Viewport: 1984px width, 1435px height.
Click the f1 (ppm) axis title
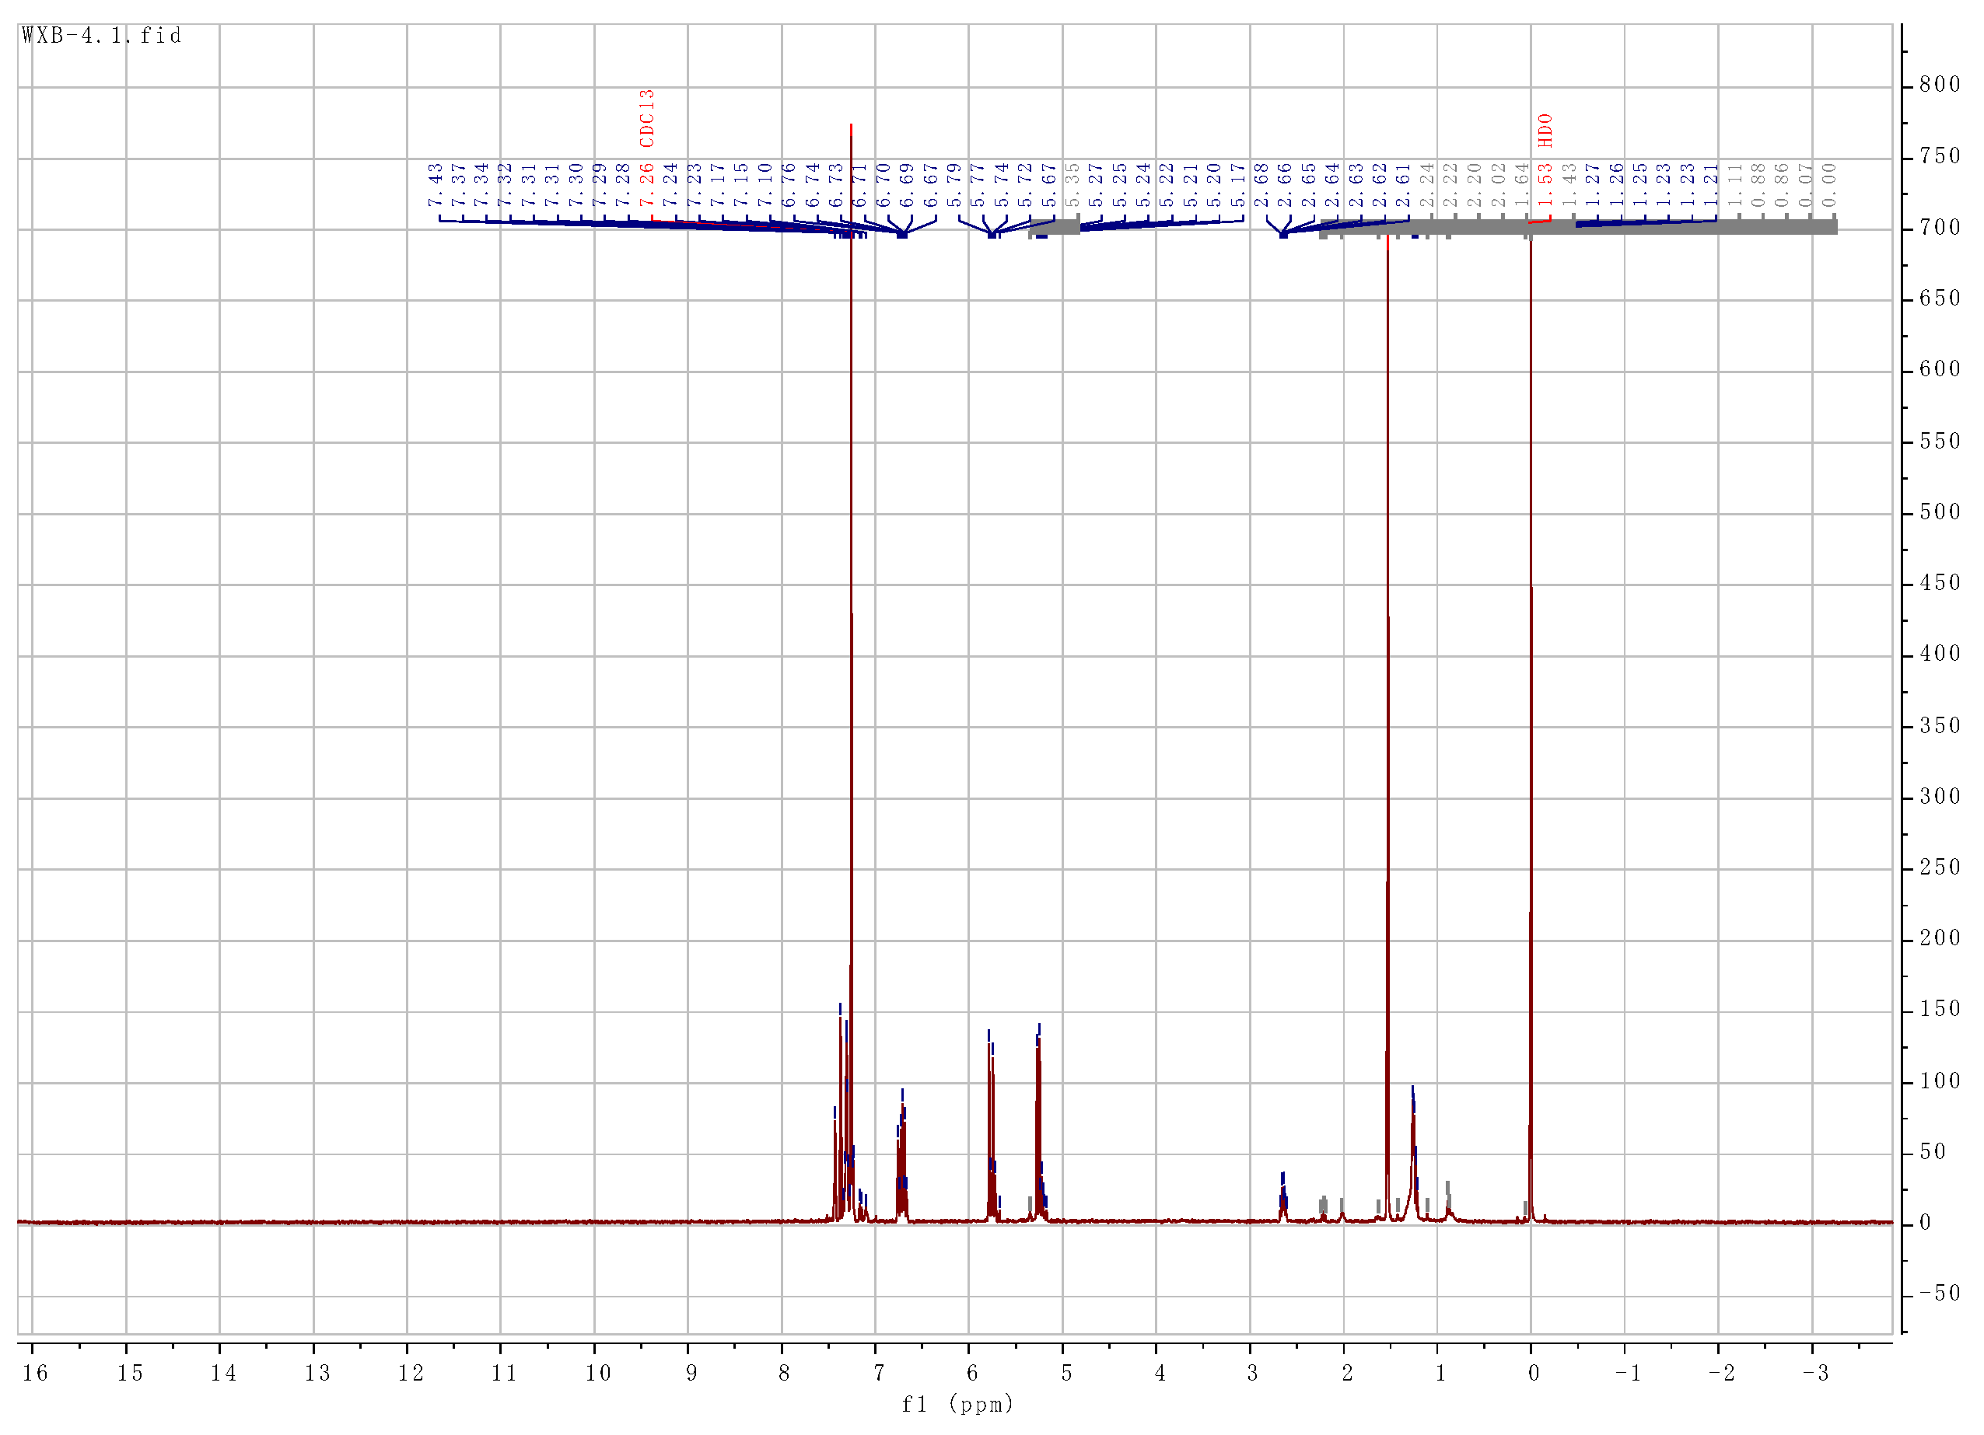[x=957, y=1405]
